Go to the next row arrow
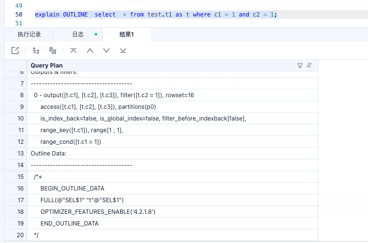 (x=106, y=51)
